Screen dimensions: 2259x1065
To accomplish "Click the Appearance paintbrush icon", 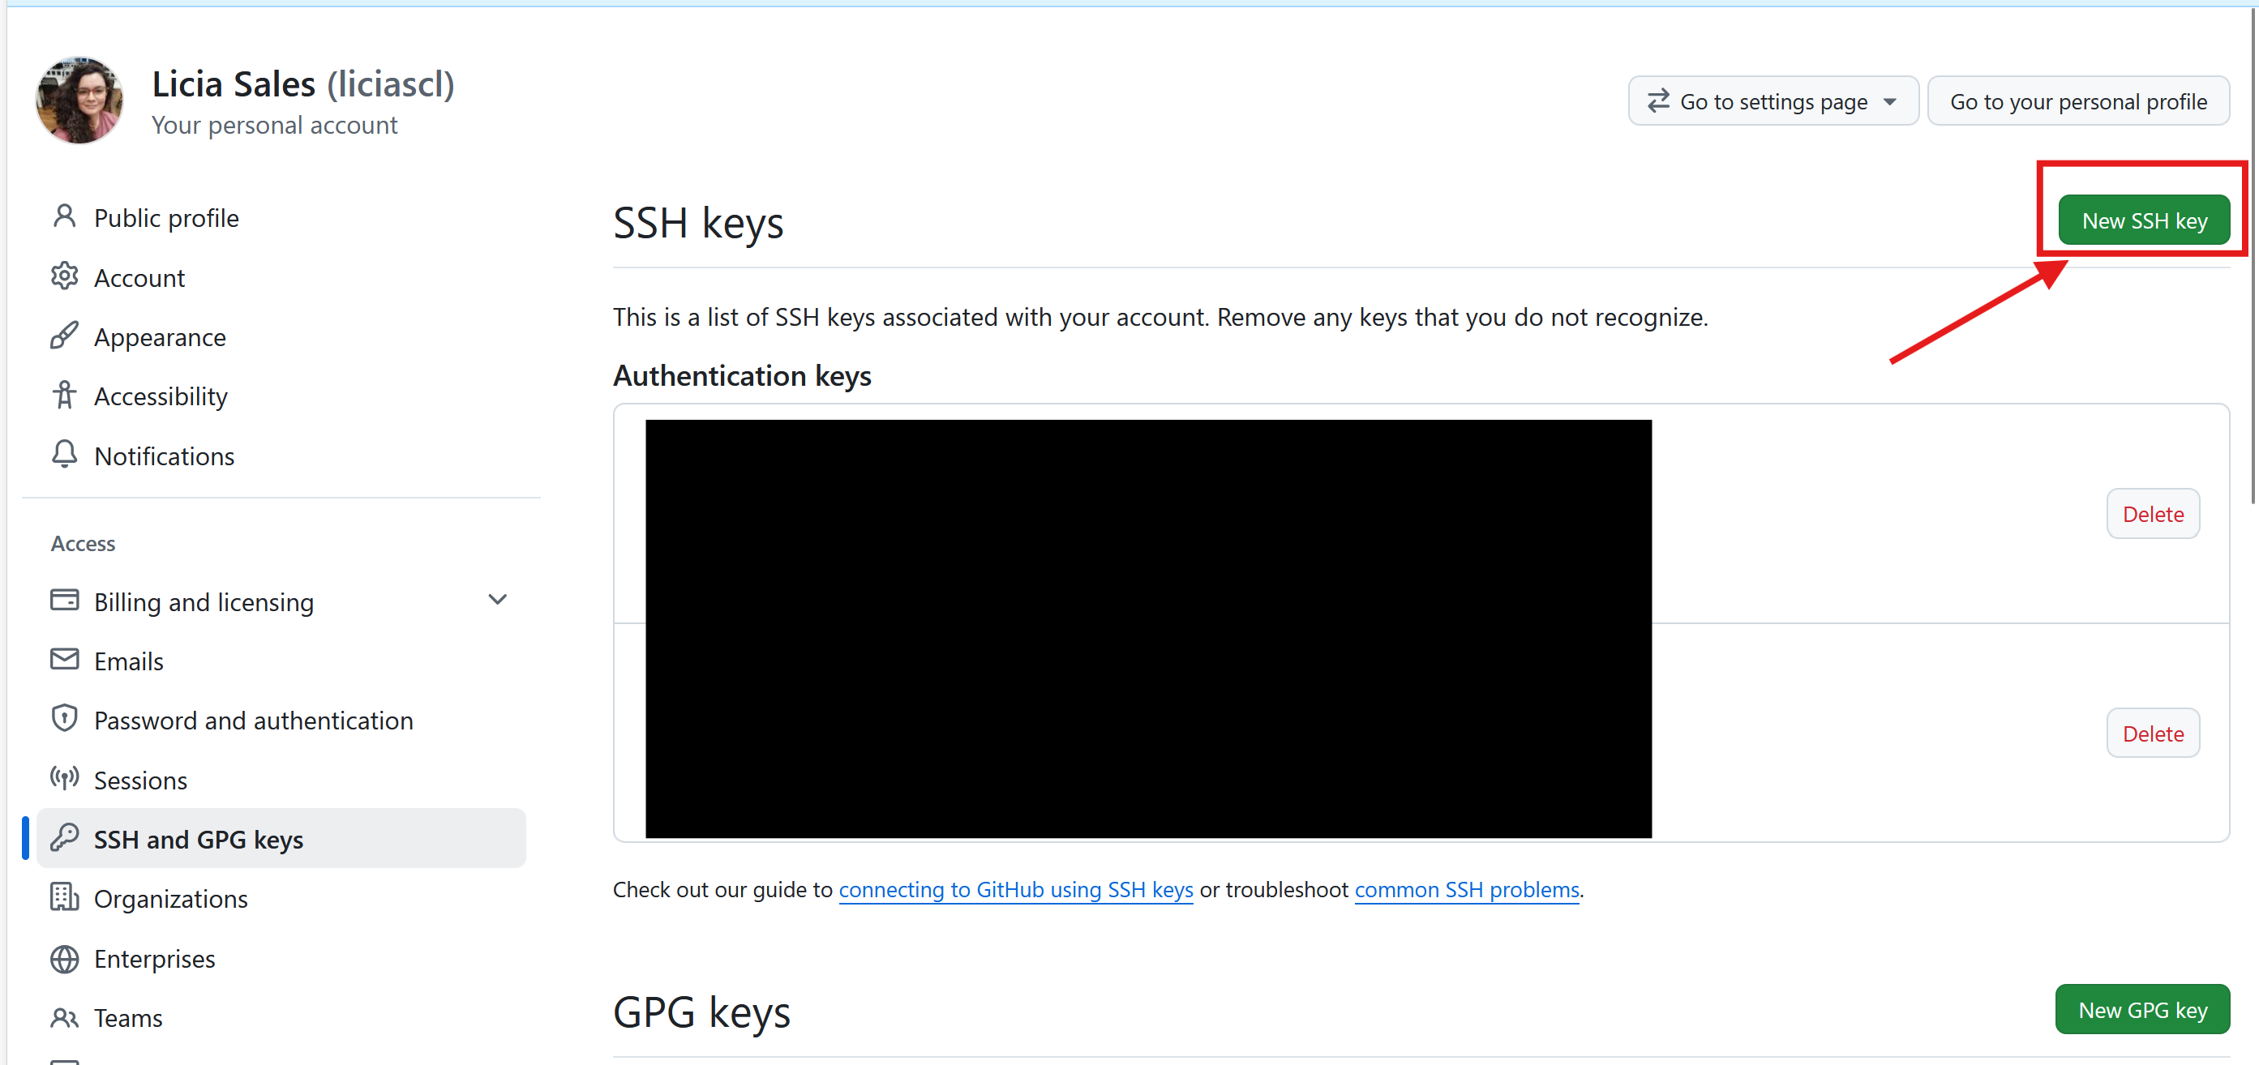I will (x=64, y=336).
